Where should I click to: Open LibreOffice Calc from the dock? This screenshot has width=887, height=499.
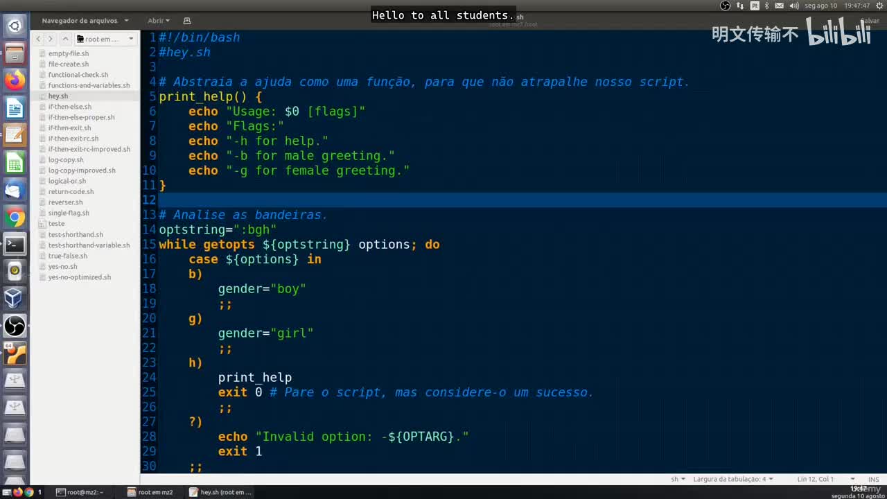15,163
